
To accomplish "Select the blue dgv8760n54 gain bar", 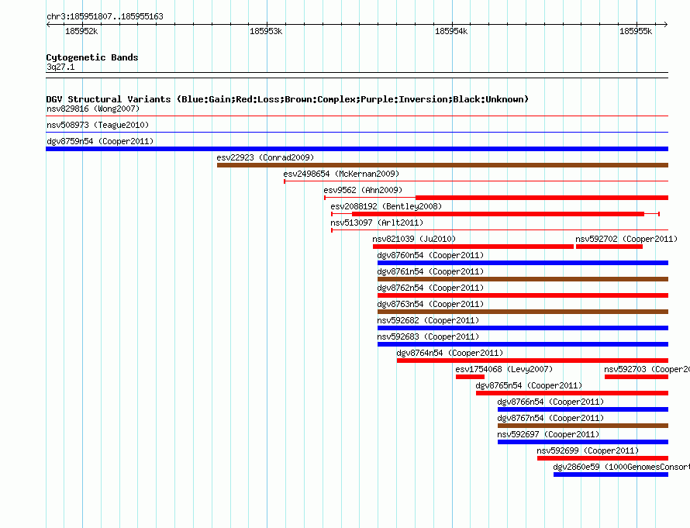I will click(523, 263).
